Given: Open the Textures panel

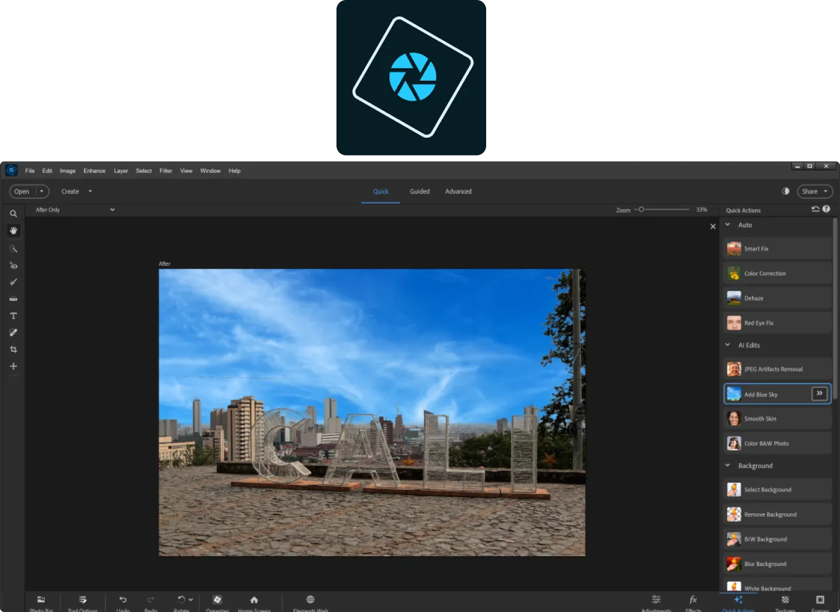Looking at the screenshot, I should (x=785, y=602).
